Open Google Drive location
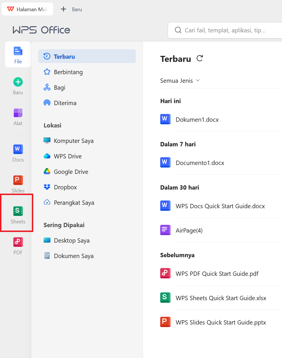282x358 pixels. (x=70, y=172)
